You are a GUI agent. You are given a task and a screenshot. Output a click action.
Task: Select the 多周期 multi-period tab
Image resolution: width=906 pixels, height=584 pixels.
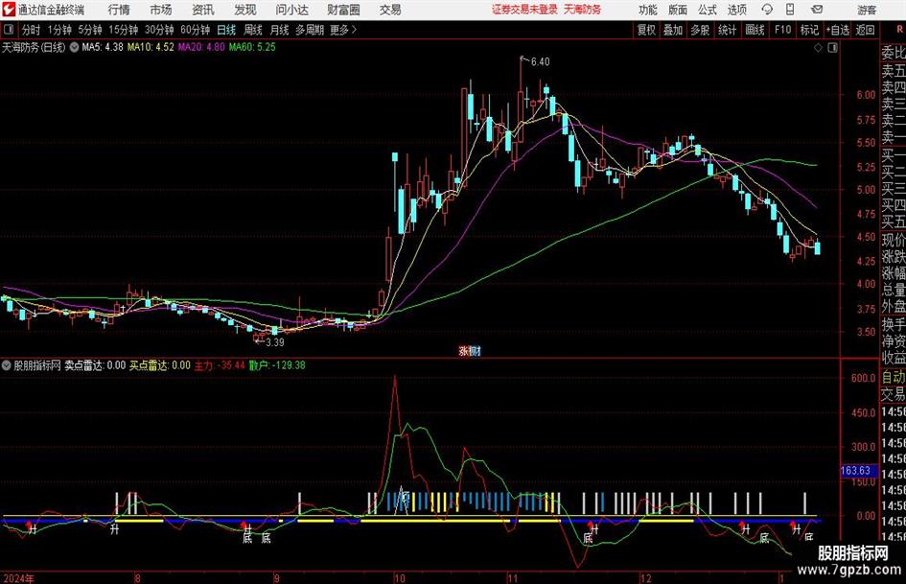click(309, 30)
